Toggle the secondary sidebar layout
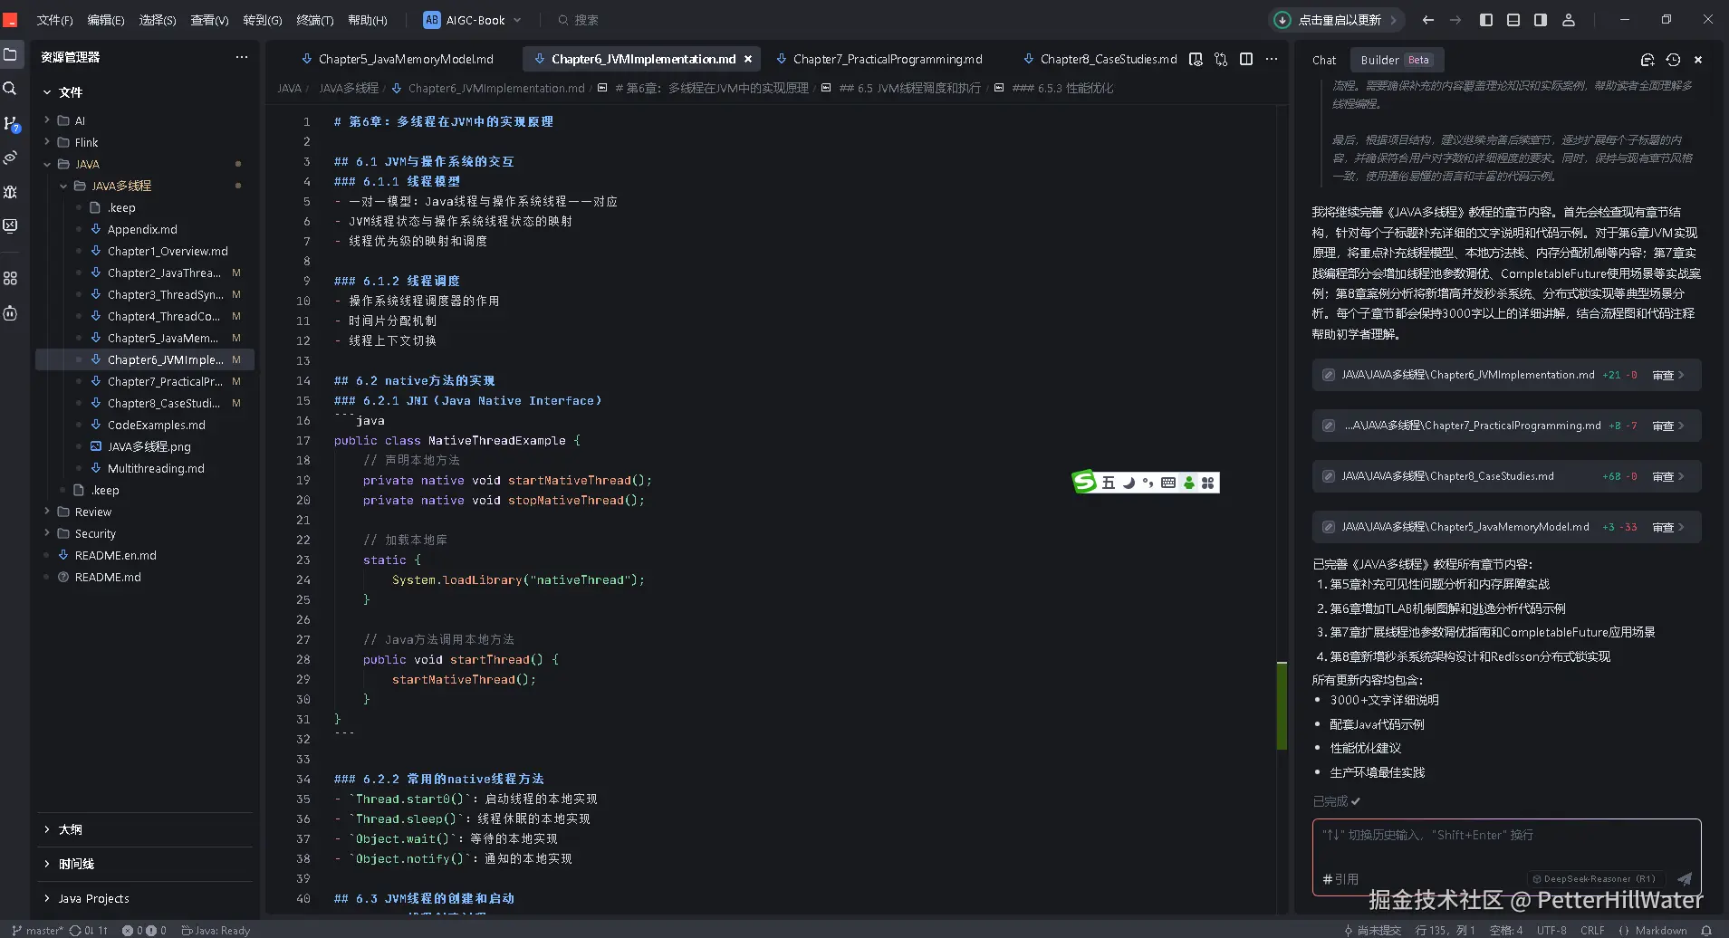Image resolution: width=1729 pixels, height=938 pixels. tap(1541, 20)
